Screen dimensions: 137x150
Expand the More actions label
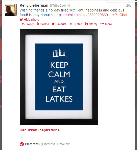pyautogui.click(x=108, y=24)
